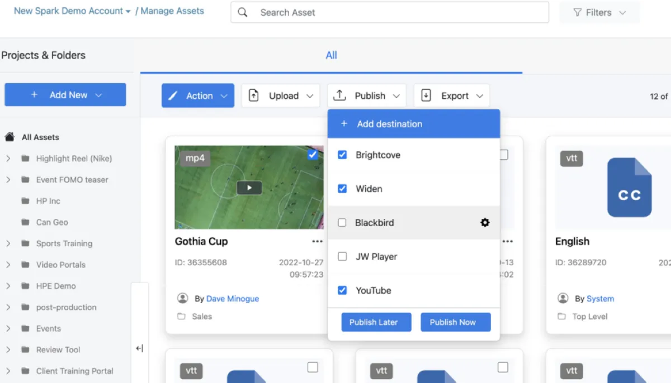This screenshot has height=383, width=671.
Task: Click the mp4 badge on Gothia Cup
Action: click(195, 158)
